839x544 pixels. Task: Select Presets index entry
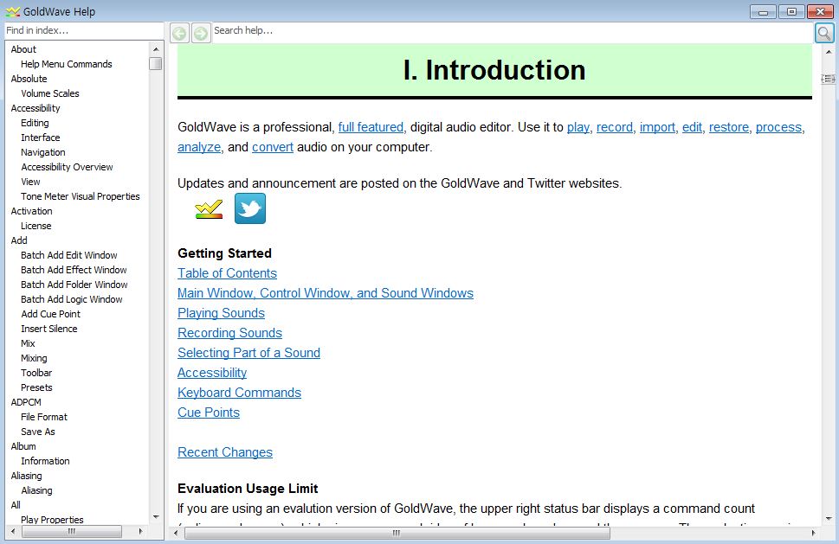[x=36, y=387]
